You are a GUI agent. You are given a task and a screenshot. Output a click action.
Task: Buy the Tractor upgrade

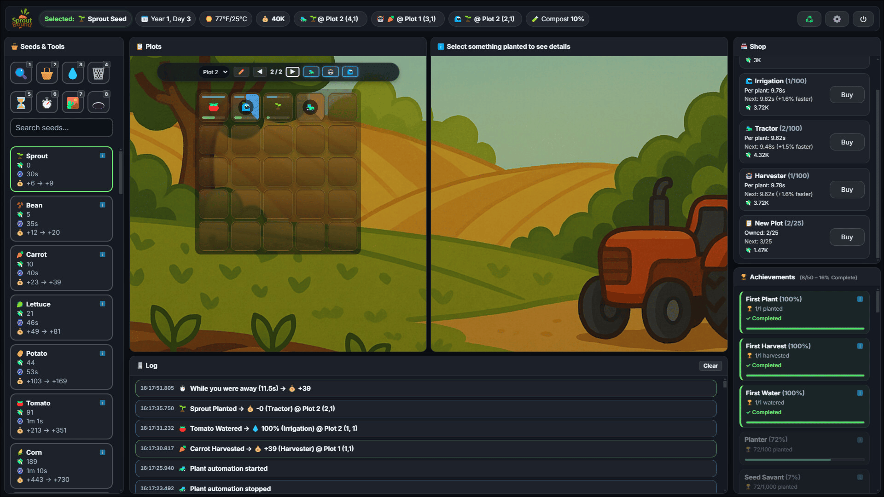[847, 142]
